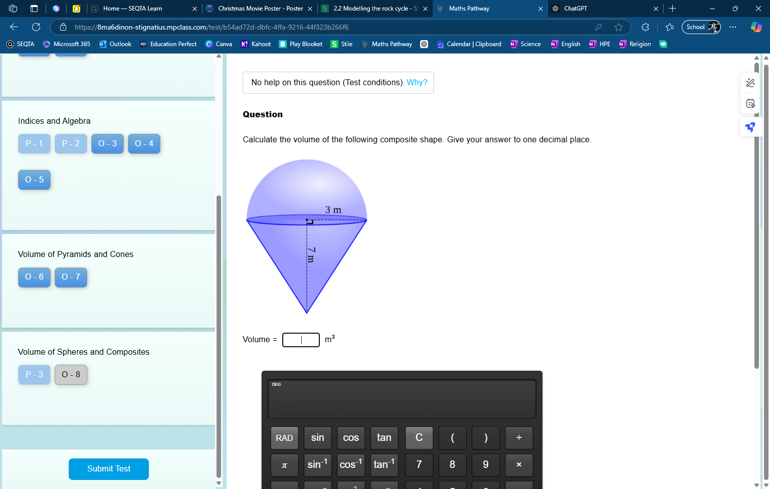Switch to Christmas Movie Poster tab
The image size is (770, 489).
[259, 9]
